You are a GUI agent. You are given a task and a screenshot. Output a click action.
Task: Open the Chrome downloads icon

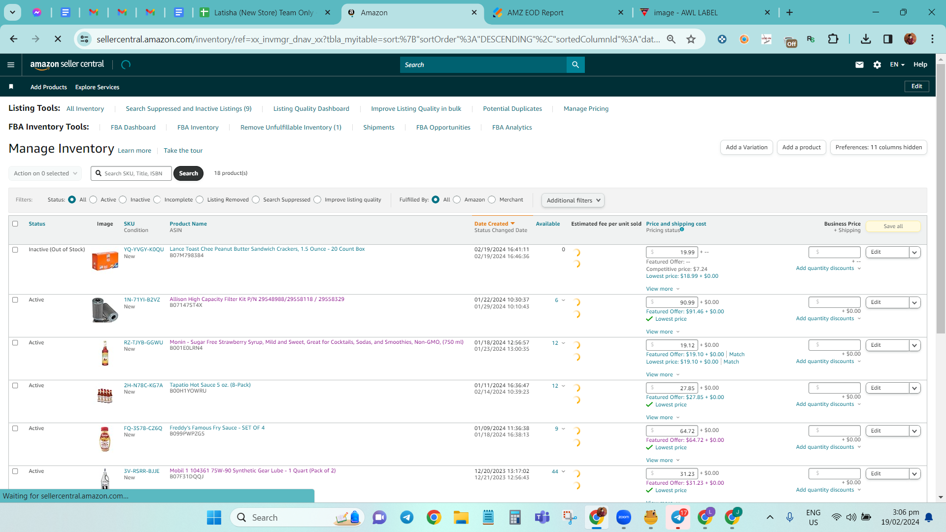pyautogui.click(x=866, y=39)
